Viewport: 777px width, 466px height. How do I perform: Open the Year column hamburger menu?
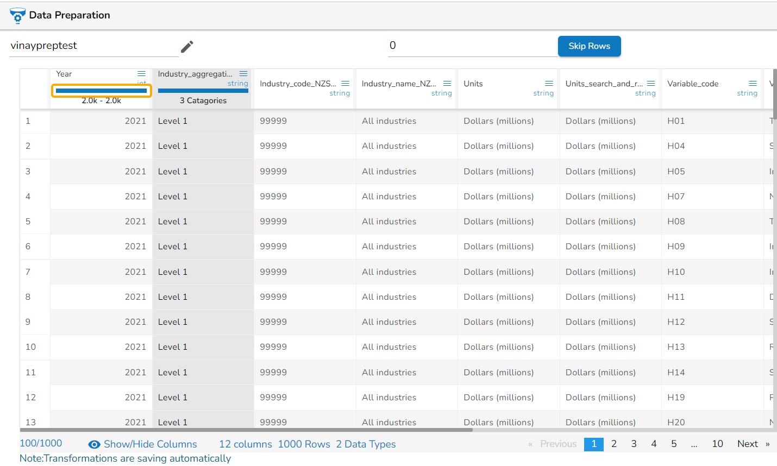[x=141, y=74]
